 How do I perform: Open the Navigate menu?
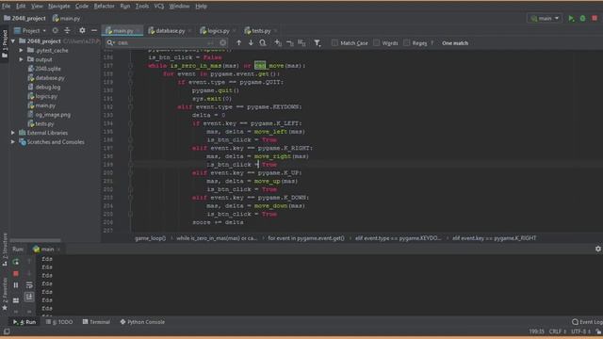pyautogui.click(x=58, y=7)
